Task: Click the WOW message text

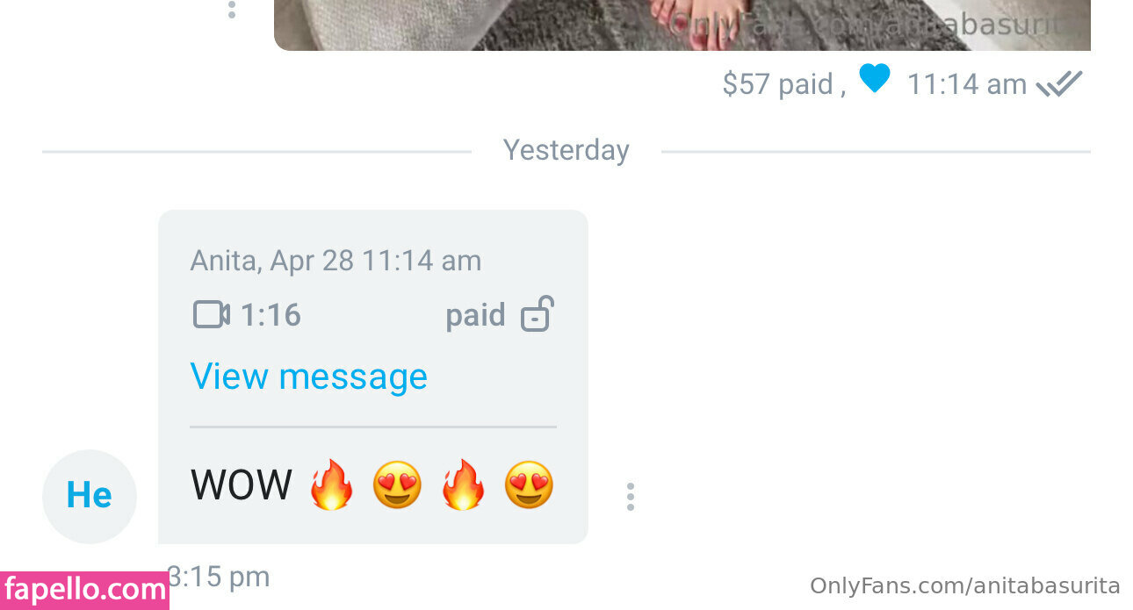Action: coord(242,484)
